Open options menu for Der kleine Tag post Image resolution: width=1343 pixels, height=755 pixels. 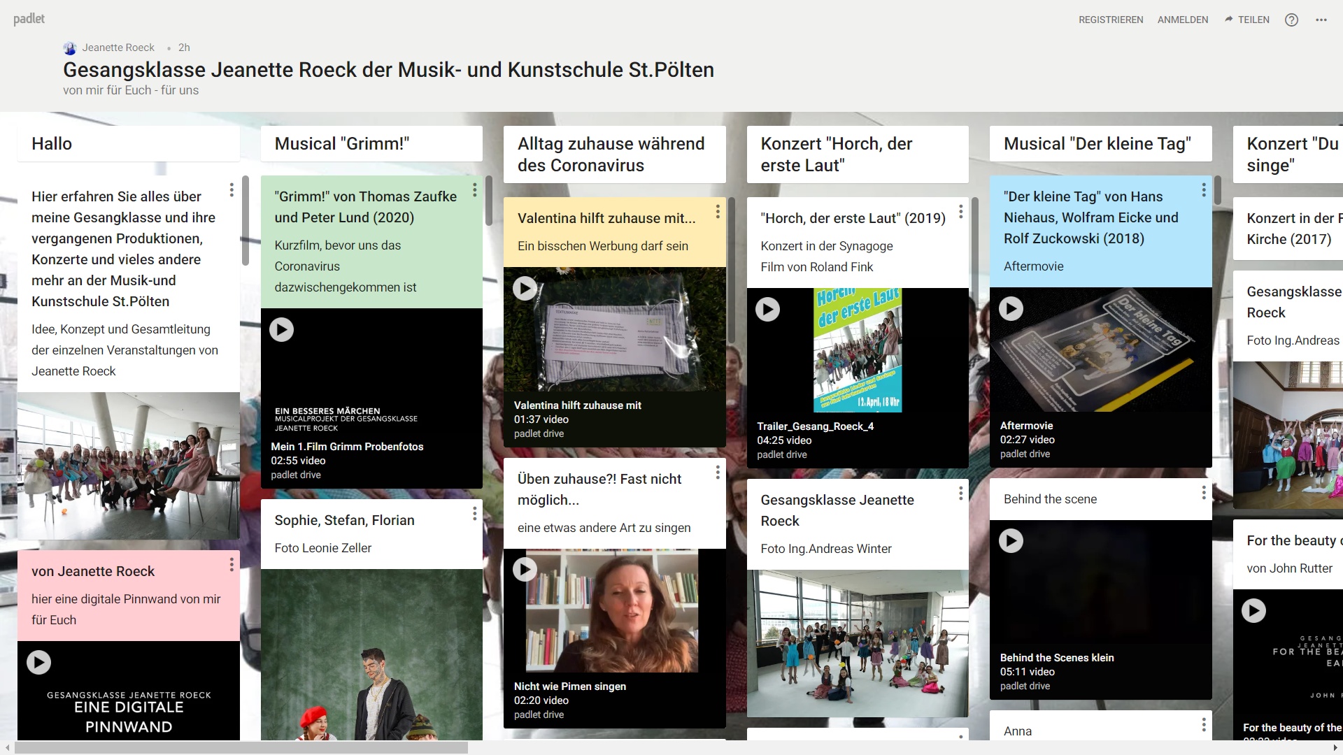pyautogui.click(x=1203, y=190)
